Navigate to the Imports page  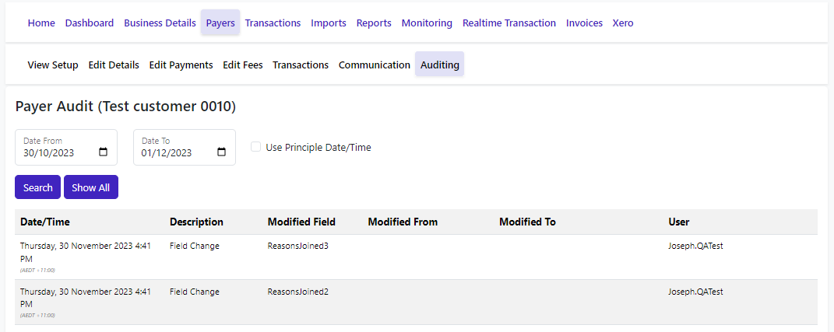329,23
